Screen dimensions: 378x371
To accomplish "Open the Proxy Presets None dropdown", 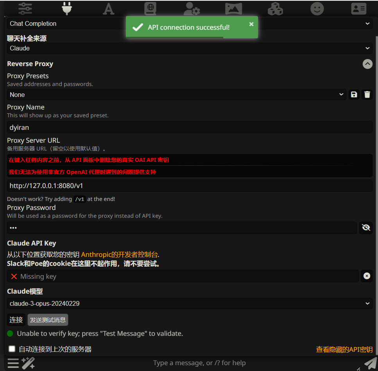I will (176, 95).
